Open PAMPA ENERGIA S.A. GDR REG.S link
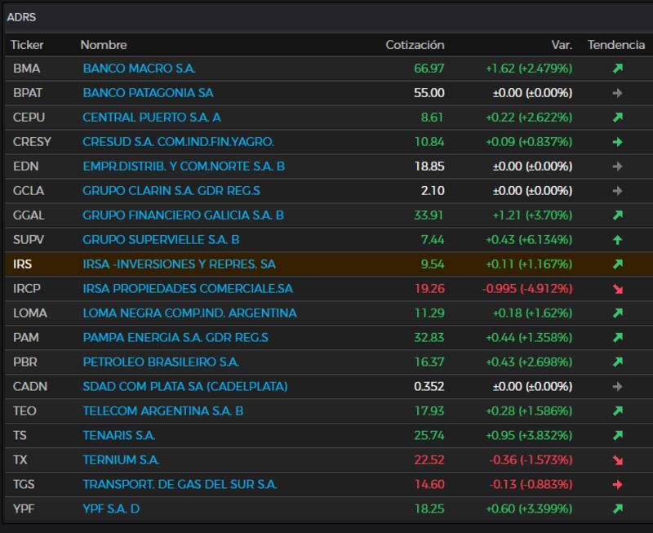The width and height of the screenshot is (653, 533). coord(175,338)
